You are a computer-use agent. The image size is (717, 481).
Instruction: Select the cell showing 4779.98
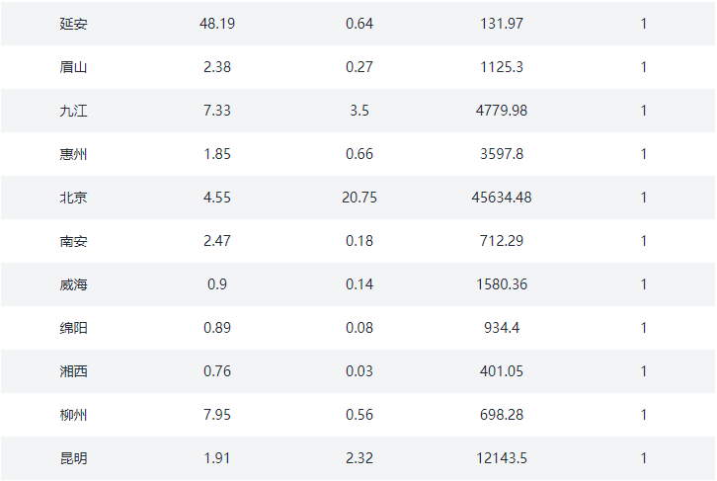[502, 111]
